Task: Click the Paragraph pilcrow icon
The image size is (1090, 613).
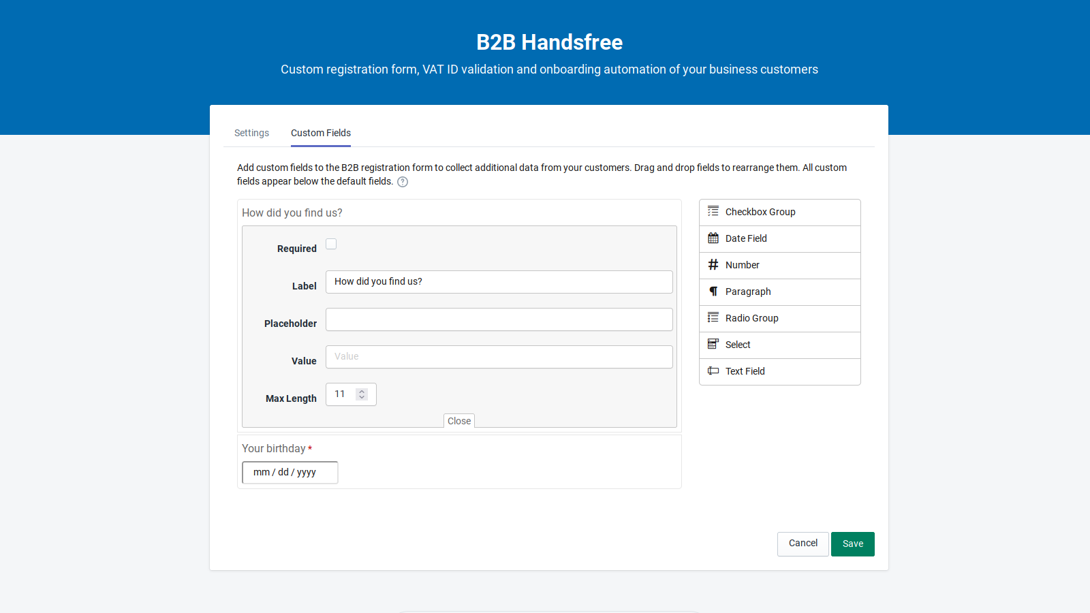Action: [x=713, y=292]
